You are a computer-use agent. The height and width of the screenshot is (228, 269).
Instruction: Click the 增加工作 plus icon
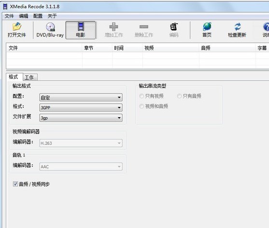coord(113,27)
